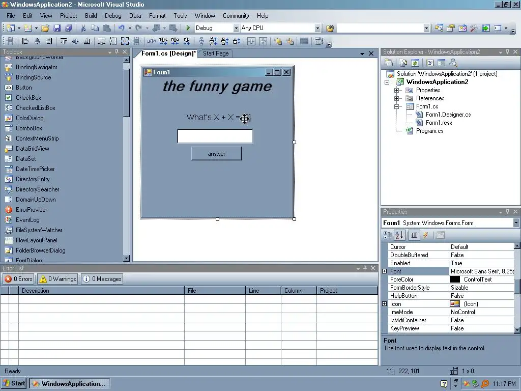This screenshot has width=521, height=391.
Task: Click the Undo arrow icon
Action: tap(121, 28)
